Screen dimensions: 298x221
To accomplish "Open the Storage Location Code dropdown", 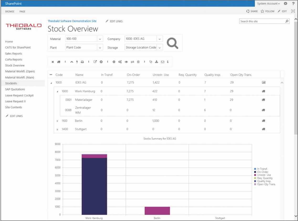I will click(x=160, y=48).
